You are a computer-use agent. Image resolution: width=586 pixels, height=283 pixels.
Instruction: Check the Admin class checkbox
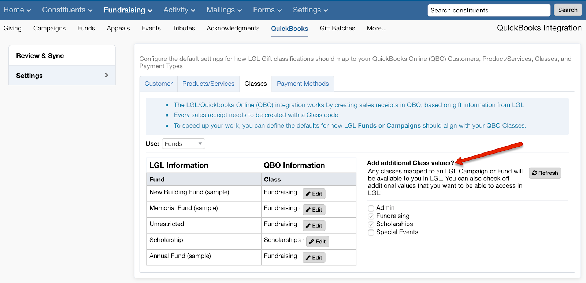tap(371, 208)
